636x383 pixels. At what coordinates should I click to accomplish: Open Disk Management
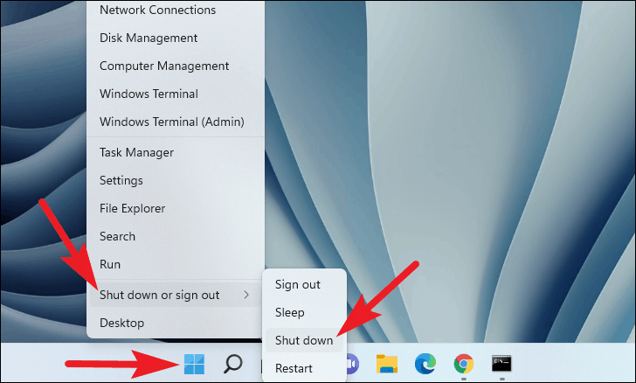tap(176, 38)
